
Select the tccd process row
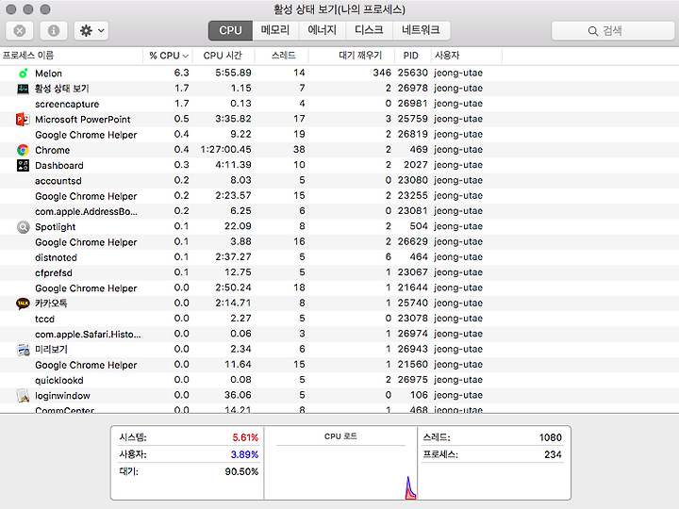[339, 319]
